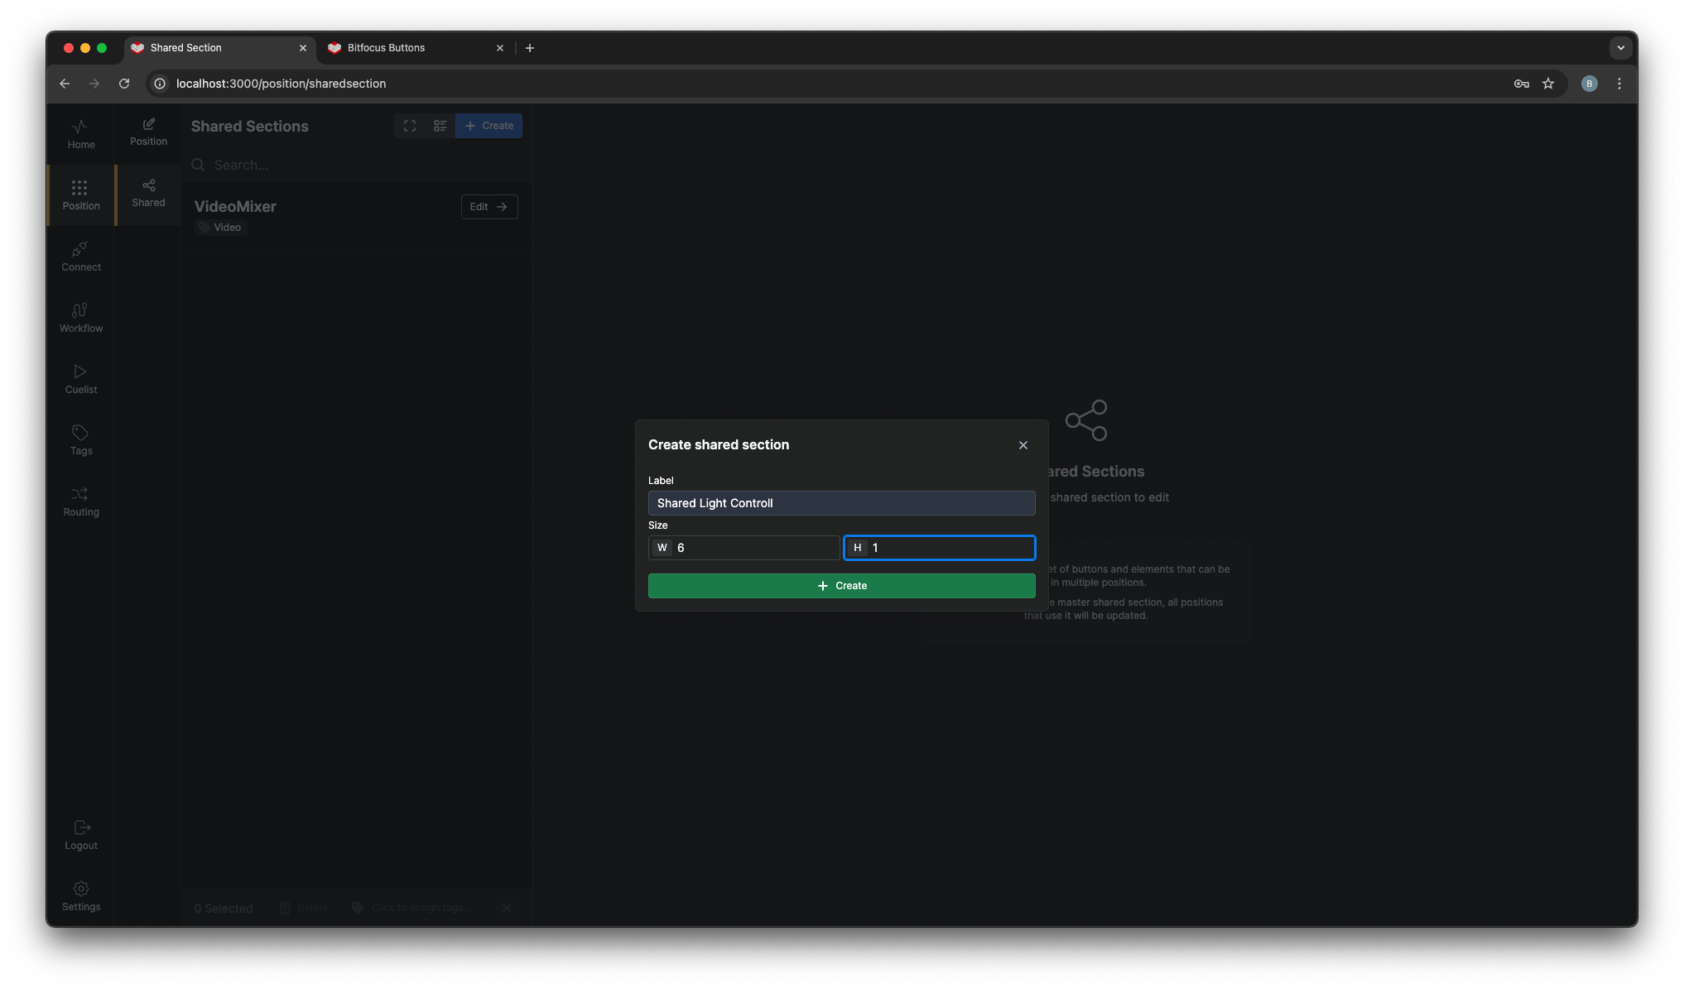Open the Connect sidebar section
Screen dimensions: 1684x988
point(80,257)
